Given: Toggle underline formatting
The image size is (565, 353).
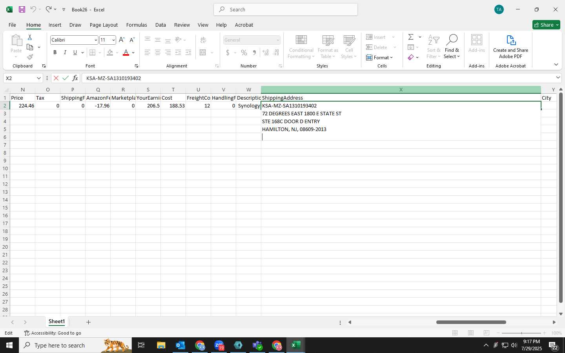Looking at the screenshot, I should click(75, 53).
